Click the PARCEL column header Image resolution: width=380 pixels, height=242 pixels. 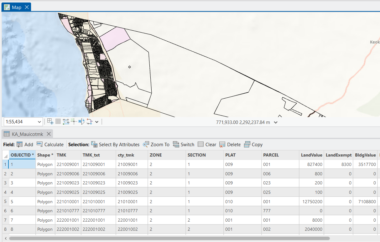pos(280,155)
